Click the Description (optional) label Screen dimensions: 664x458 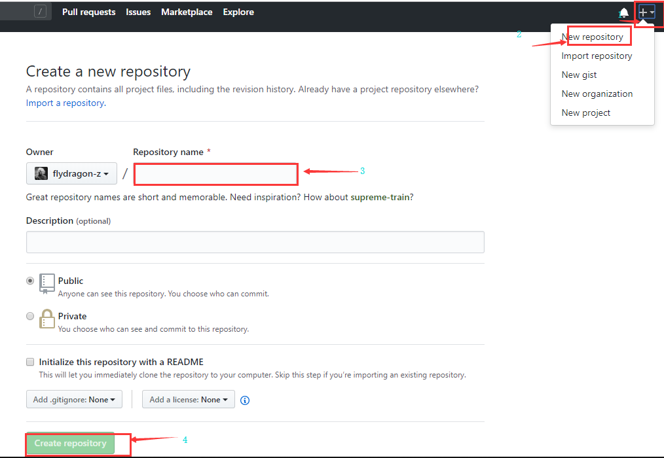68,221
